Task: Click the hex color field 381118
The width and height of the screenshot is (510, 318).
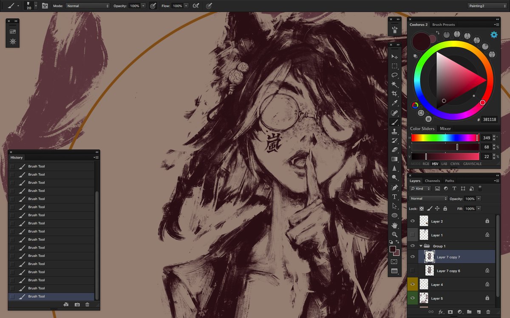Action: pyautogui.click(x=490, y=120)
